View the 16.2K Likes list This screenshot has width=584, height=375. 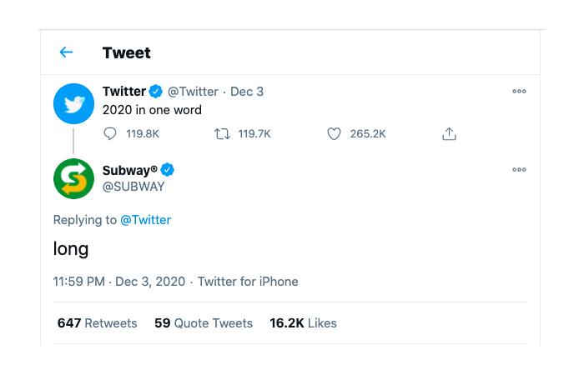coord(303,323)
